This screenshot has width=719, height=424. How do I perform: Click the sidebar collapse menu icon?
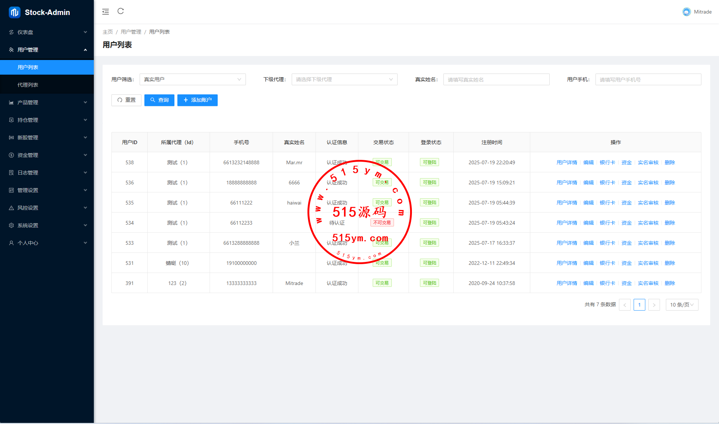coord(106,12)
